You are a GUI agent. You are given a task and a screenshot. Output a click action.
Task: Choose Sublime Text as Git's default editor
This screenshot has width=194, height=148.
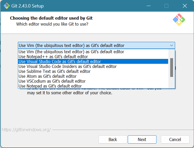point(55,71)
